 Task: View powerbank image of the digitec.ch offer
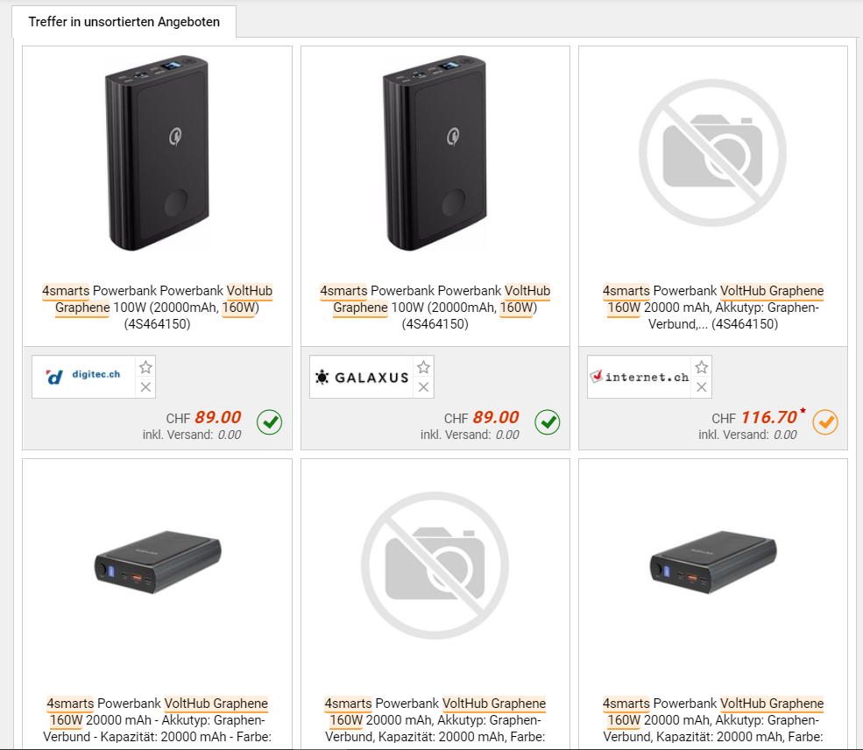coord(158,153)
